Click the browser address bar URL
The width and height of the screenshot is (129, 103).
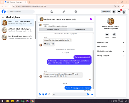click(31, 6)
